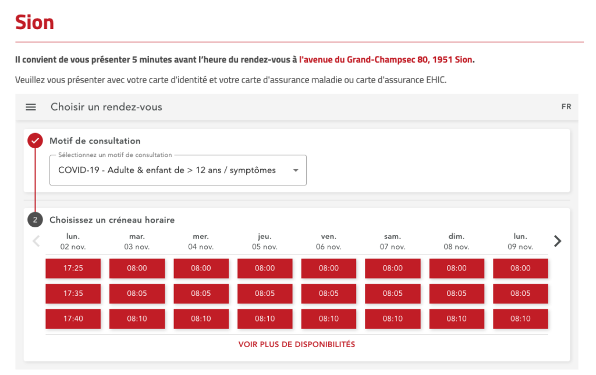Open the Grand-Champsec 80 address link
This screenshot has width=596, height=375.
tap(386, 59)
